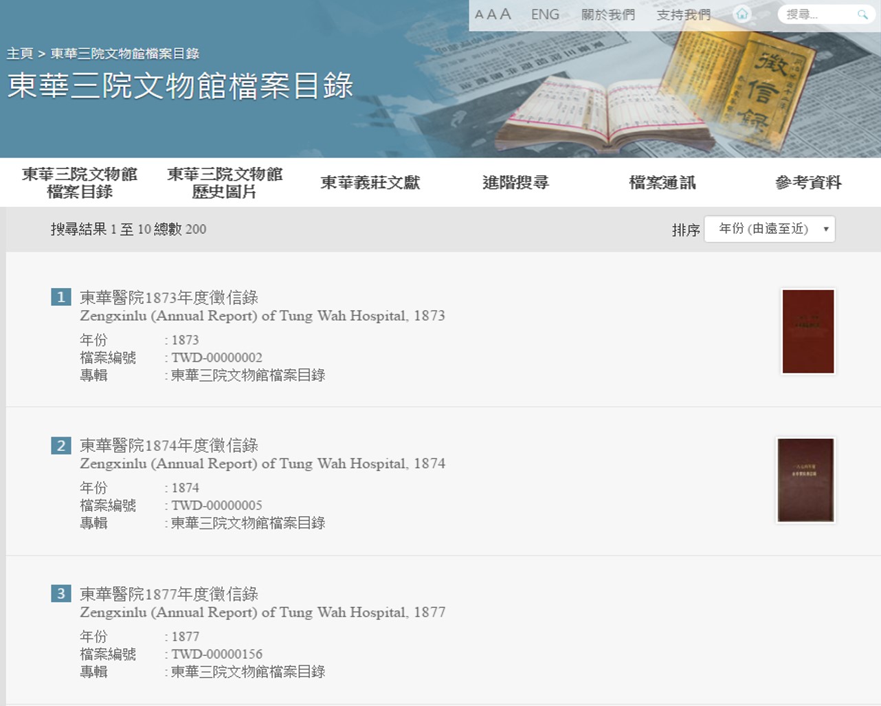Open 東華義莊文獻 nav tab
881x706 pixels.
tap(370, 183)
